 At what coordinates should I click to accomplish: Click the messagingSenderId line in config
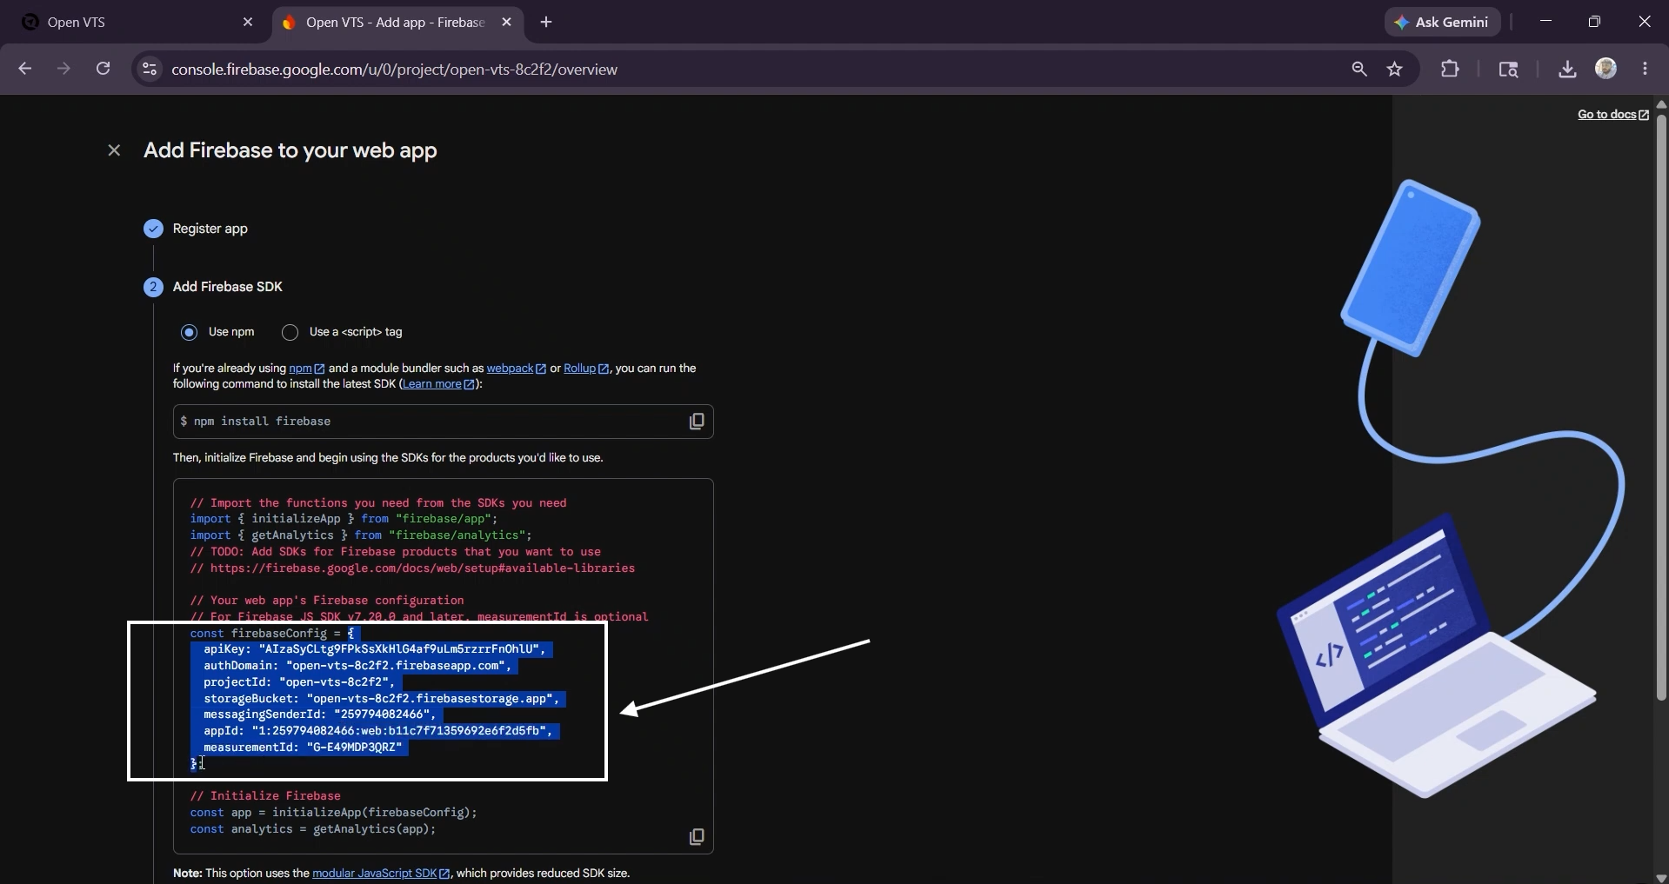click(x=319, y=715)
